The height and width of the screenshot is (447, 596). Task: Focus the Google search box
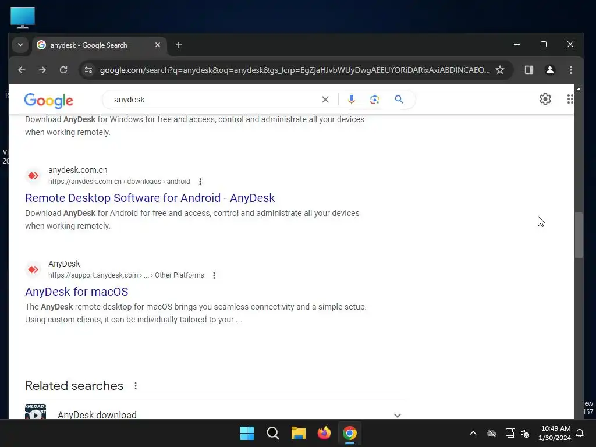pos(215,100)
